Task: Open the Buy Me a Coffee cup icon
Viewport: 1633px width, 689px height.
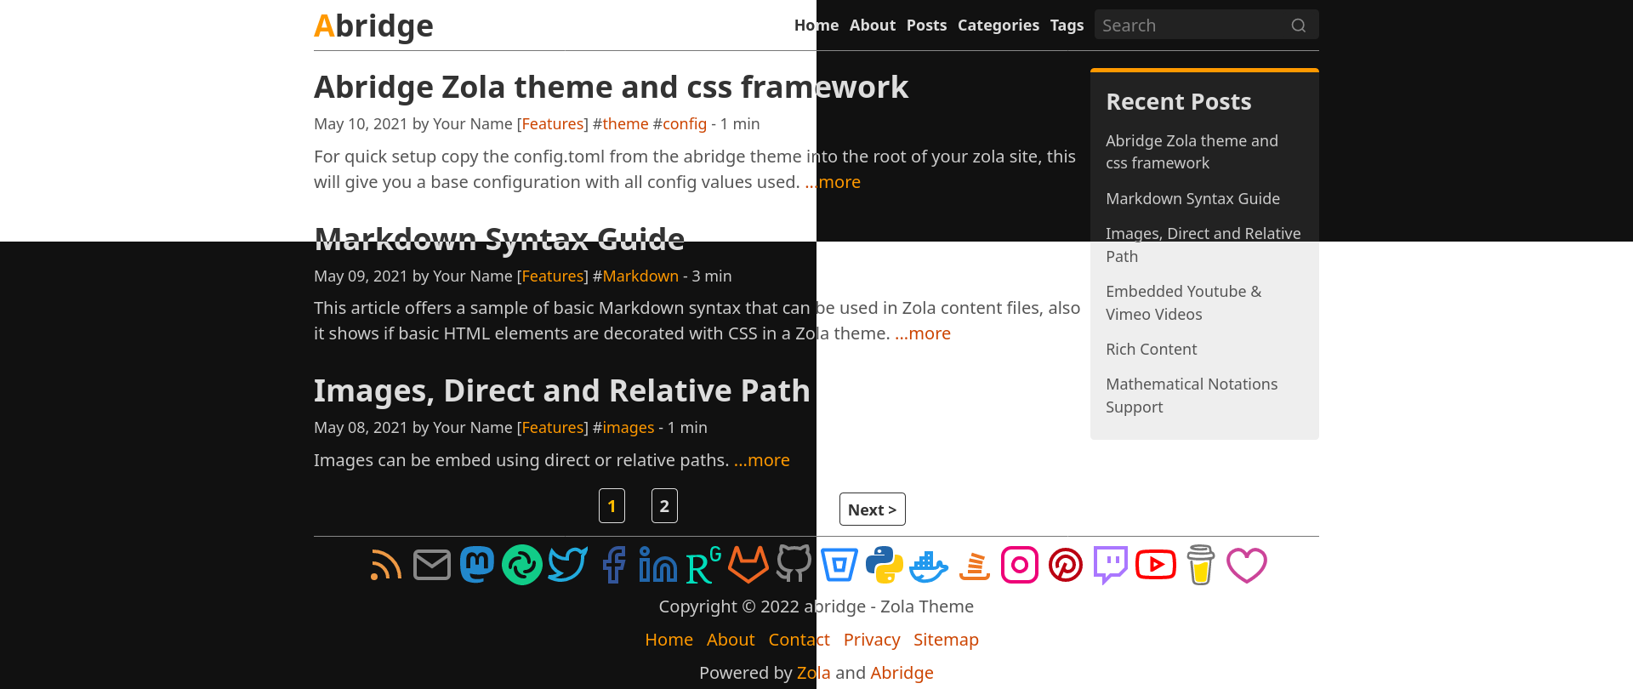Action: 1201,565
